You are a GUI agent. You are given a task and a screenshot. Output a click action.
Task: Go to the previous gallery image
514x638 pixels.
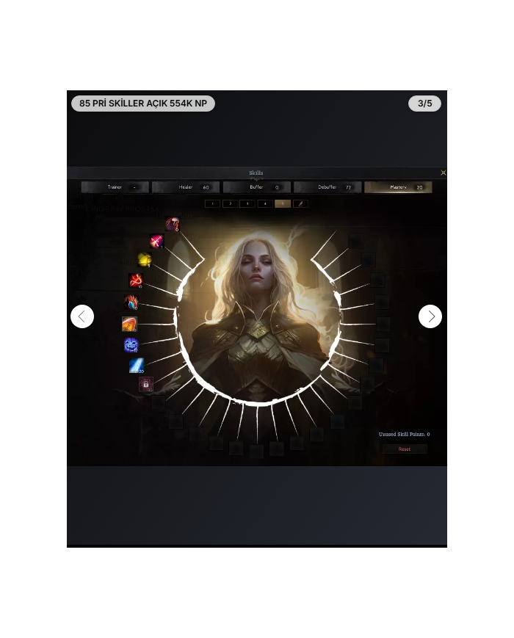tap(82, 316)
